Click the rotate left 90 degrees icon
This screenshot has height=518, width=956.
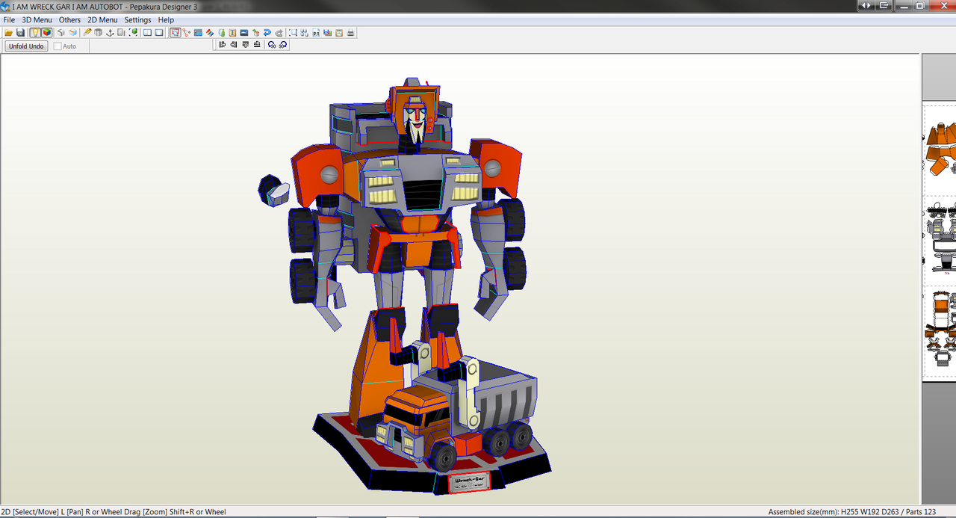[x=271, y=44]
